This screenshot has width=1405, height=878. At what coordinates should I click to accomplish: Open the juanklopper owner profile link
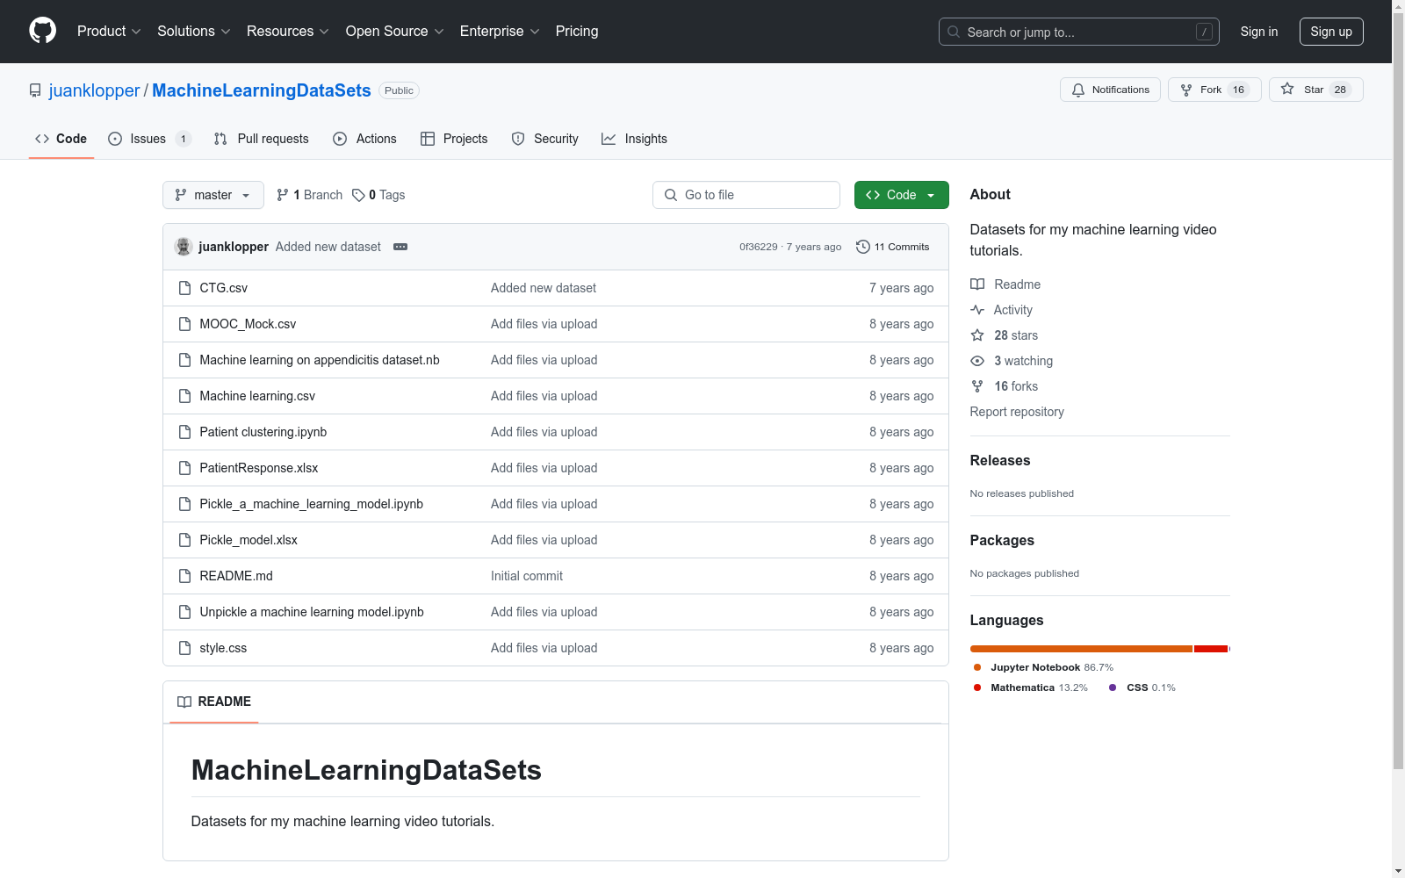tap(95, 90)
